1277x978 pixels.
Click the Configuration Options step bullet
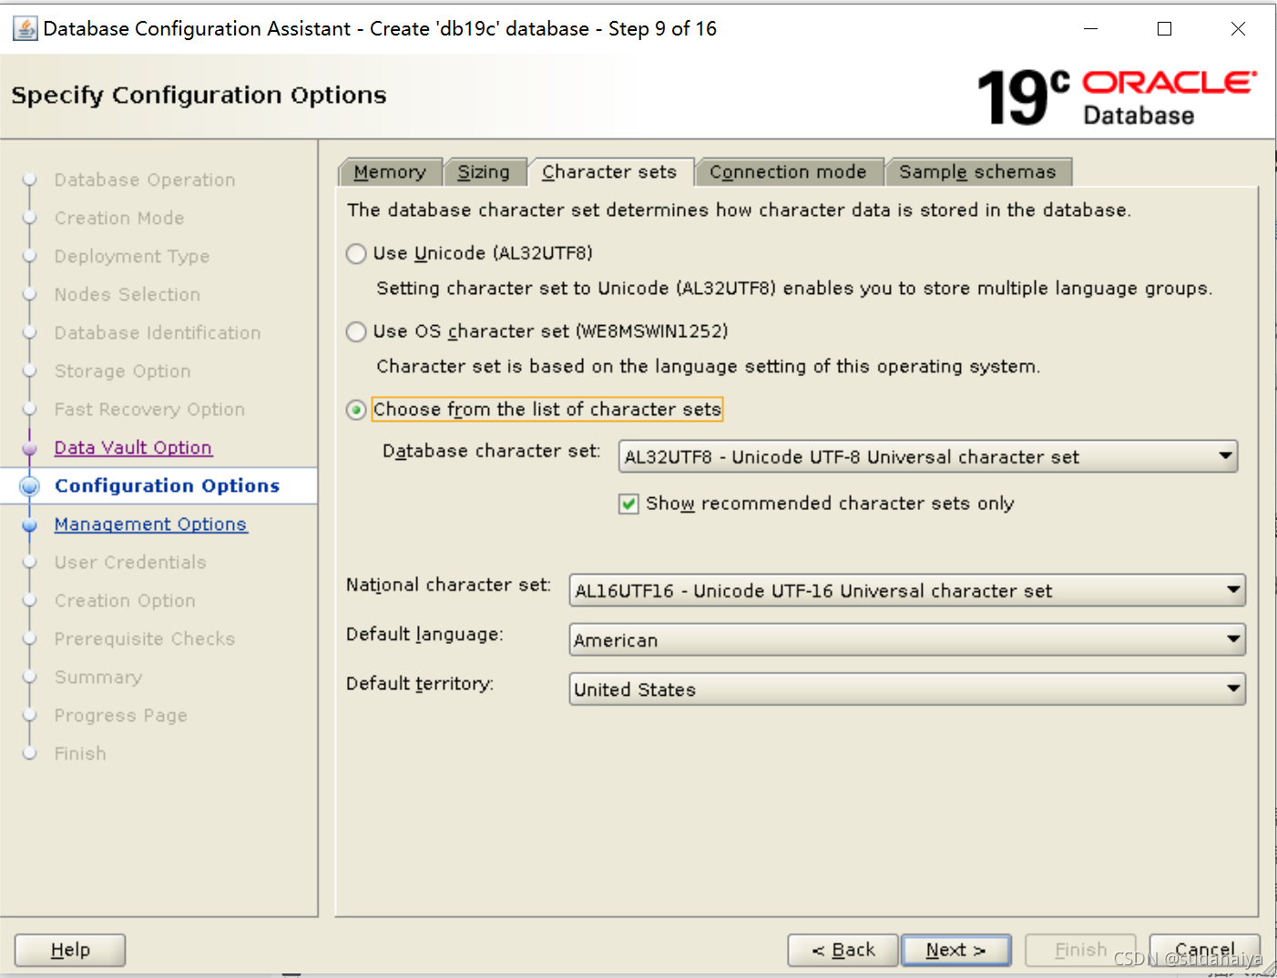[x=30, y=485]
